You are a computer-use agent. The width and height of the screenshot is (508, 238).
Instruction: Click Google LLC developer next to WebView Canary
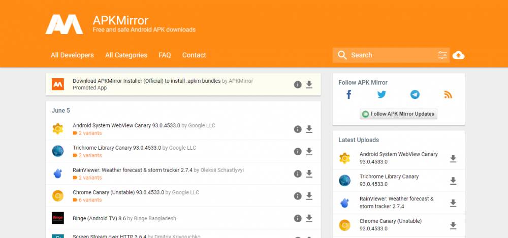click(202, 126)
